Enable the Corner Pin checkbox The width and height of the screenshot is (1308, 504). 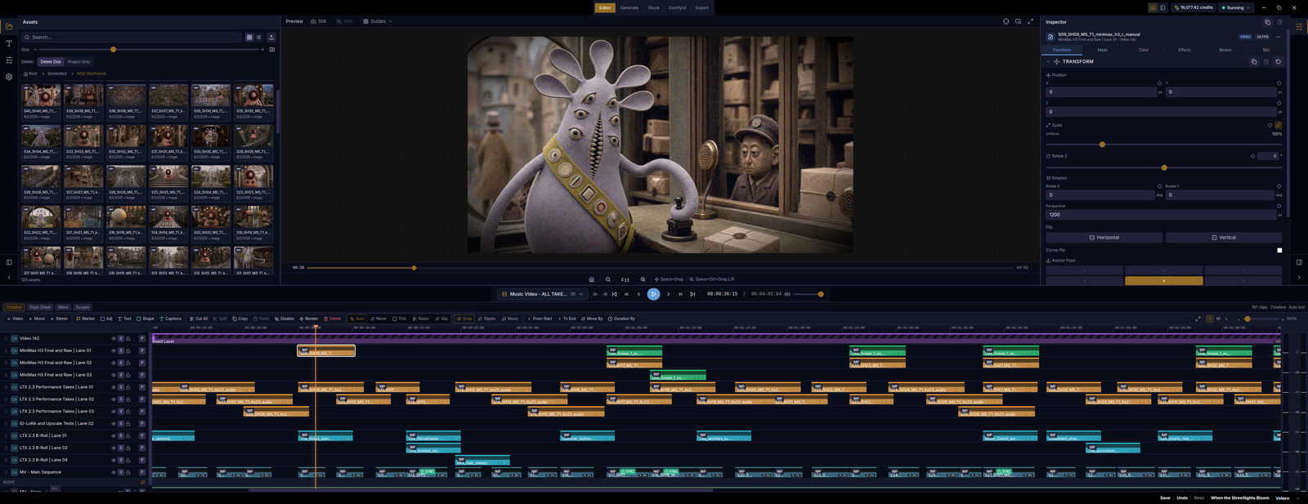1279,250
